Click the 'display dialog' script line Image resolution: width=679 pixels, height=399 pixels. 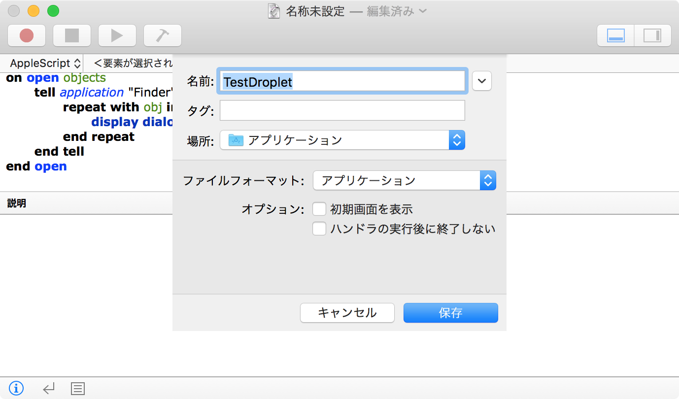(x=132, y=122)
